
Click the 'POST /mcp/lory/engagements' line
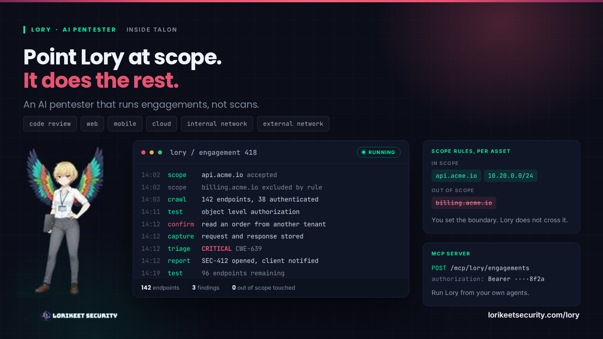[x=481, y=268]
